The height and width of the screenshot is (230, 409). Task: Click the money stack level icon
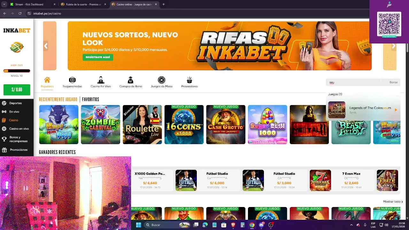(x=17, y=48)
